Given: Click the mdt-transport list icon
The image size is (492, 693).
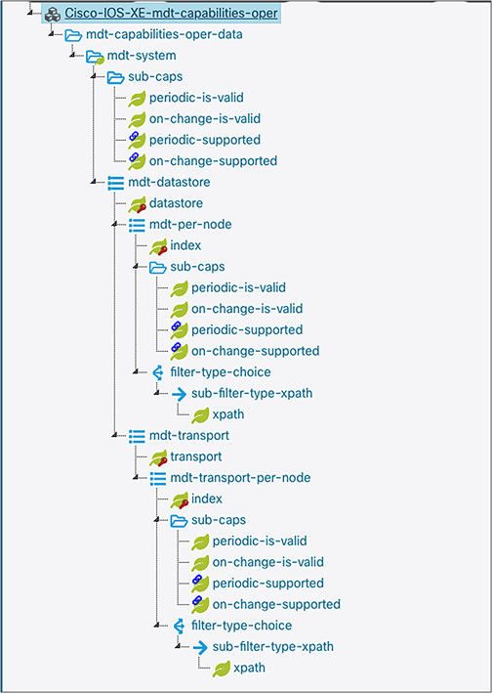Looking at the screenshot, I should click(x=137, y=436).
